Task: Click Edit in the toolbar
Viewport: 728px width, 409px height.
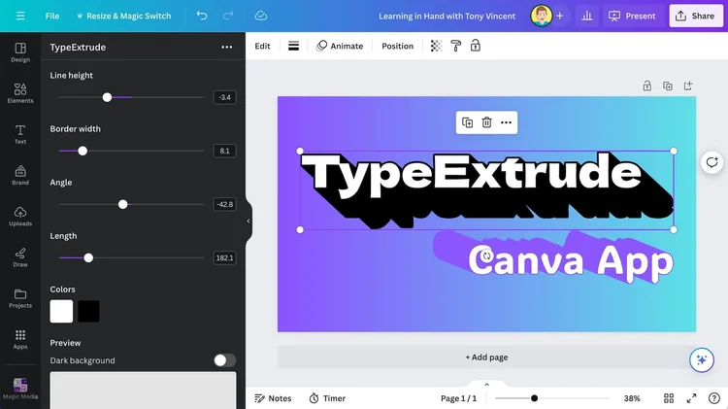Action: (262, 46)
